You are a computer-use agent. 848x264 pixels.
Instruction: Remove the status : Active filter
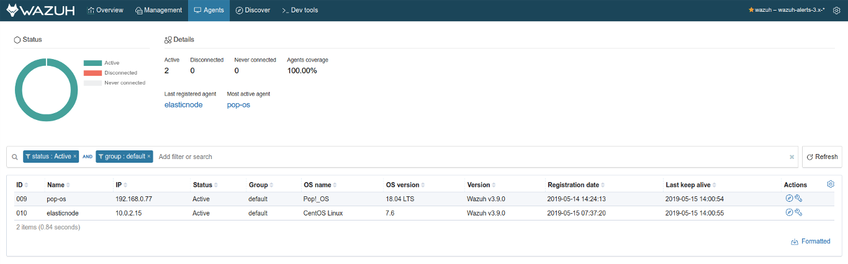click(x=75, y=157)
